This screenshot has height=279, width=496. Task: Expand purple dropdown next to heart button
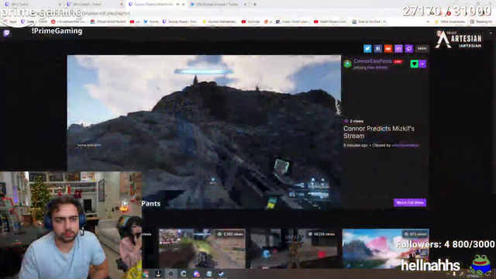[422, 64]
